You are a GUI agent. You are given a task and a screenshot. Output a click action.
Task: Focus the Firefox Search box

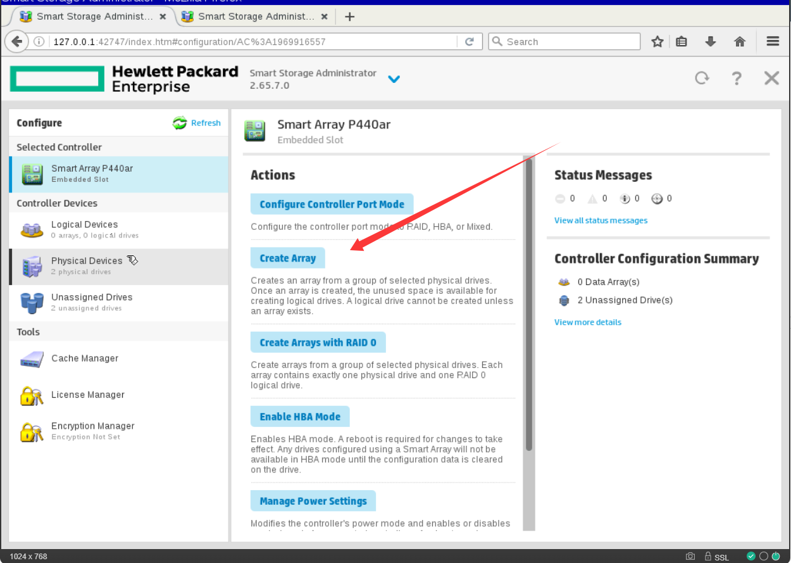(564, 42)
